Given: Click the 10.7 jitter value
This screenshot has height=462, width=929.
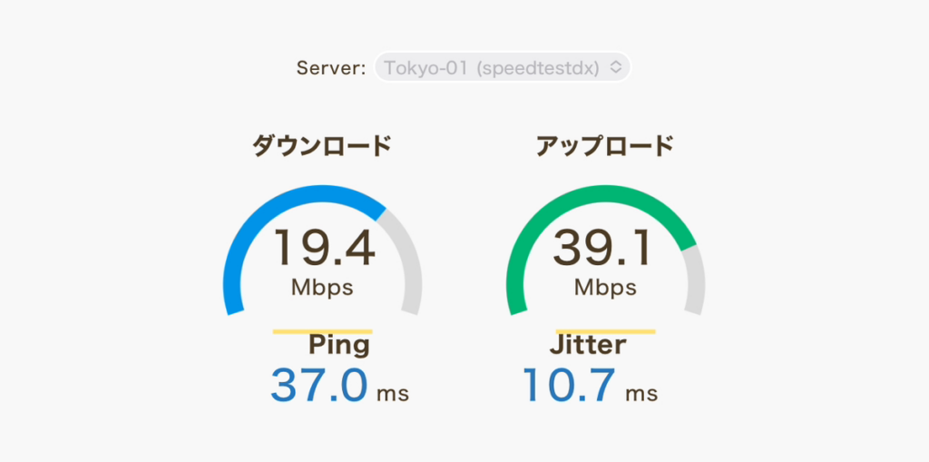Looking at the screenshot, I should click(570, 386).
